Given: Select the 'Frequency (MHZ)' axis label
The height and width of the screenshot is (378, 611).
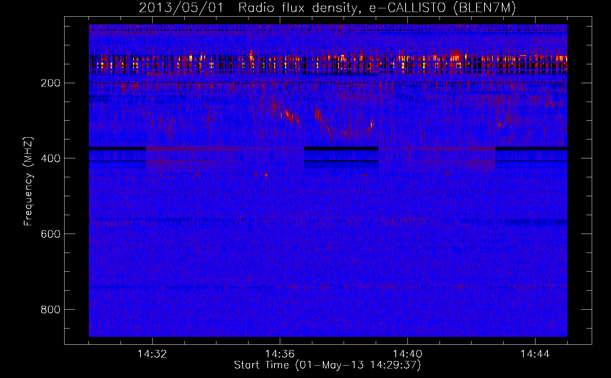Looking at the screenshot, I should coord(28,181).
